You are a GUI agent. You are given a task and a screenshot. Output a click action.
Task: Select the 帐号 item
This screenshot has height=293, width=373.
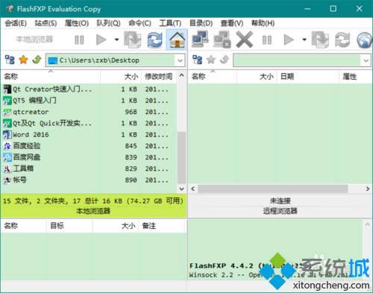click(x=90, y=180)
